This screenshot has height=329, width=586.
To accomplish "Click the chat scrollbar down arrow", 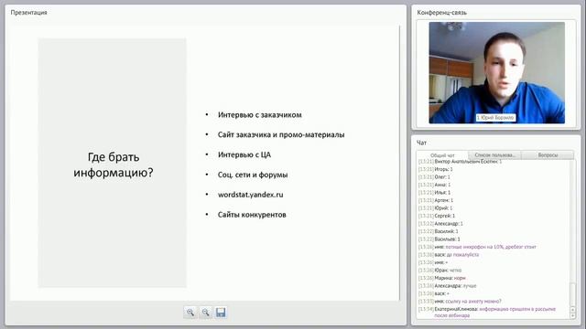I will pyautogui.click(x=572, y=316).
